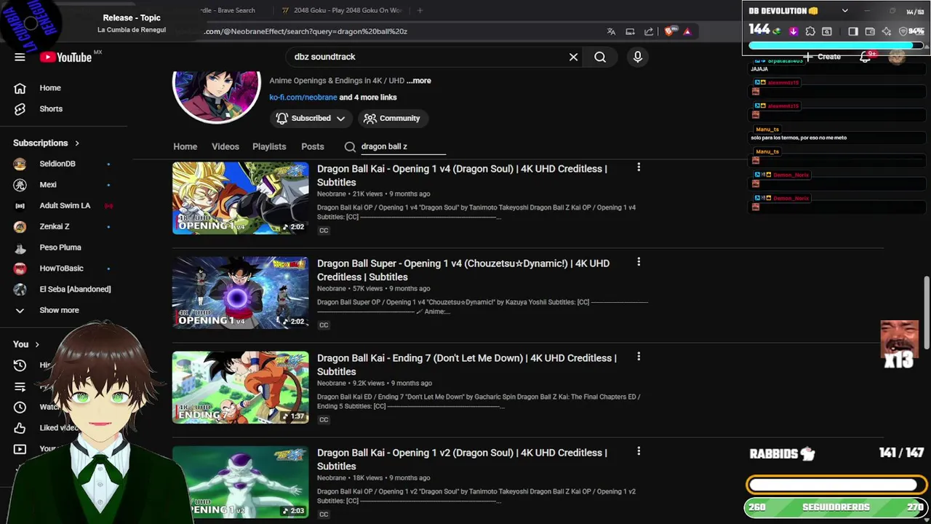
Task: Open options menu for Super Opening 1 v4
Action: 639,262
